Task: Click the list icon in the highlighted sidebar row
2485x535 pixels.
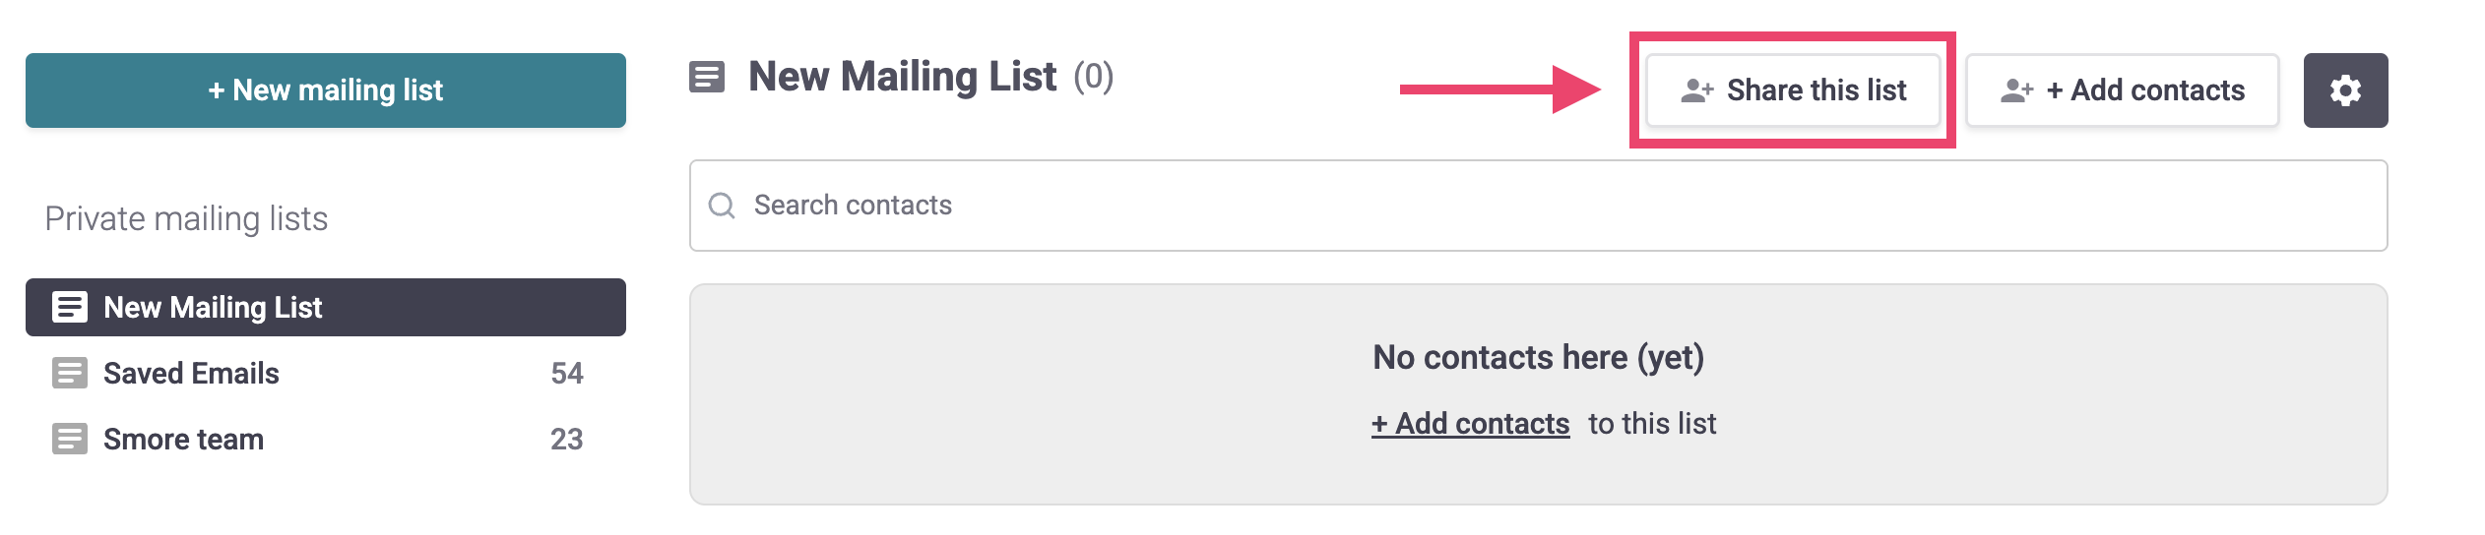Action: point(70,308)
